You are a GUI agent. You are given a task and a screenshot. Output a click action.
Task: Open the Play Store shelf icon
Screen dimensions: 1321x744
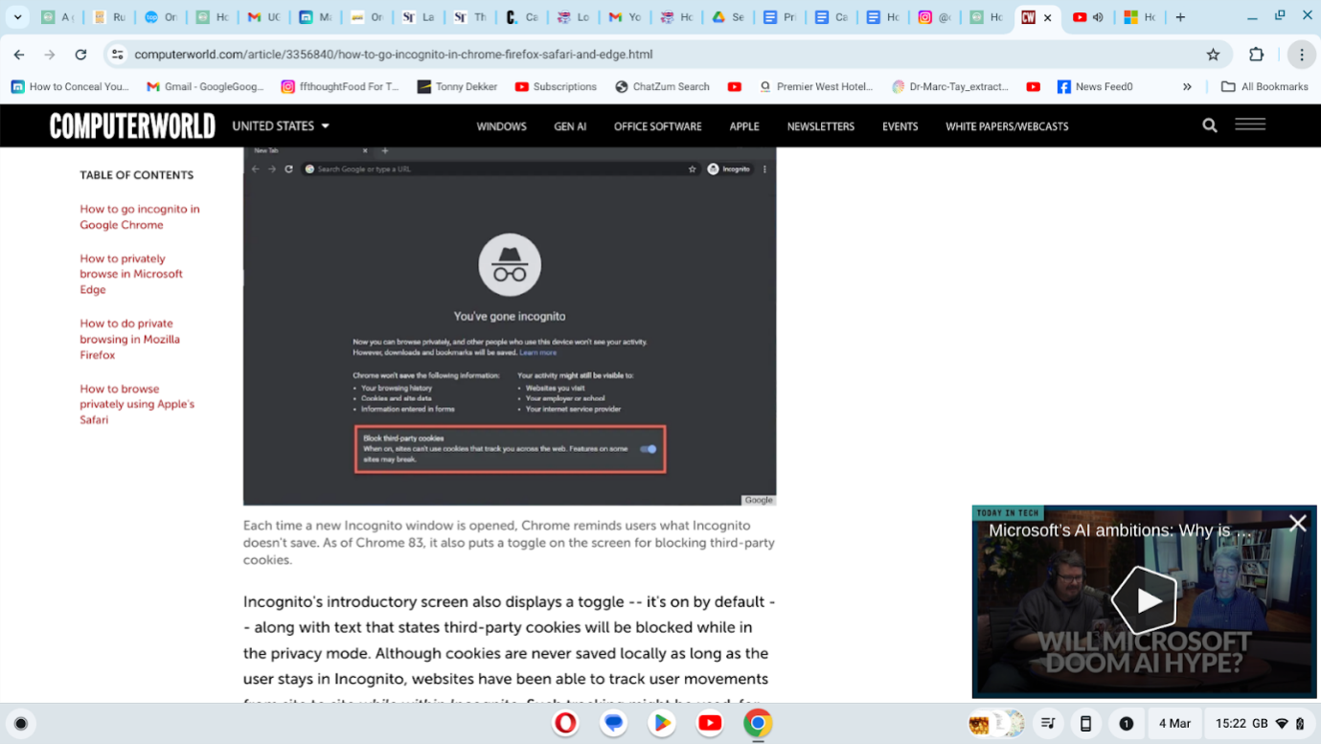662,723
